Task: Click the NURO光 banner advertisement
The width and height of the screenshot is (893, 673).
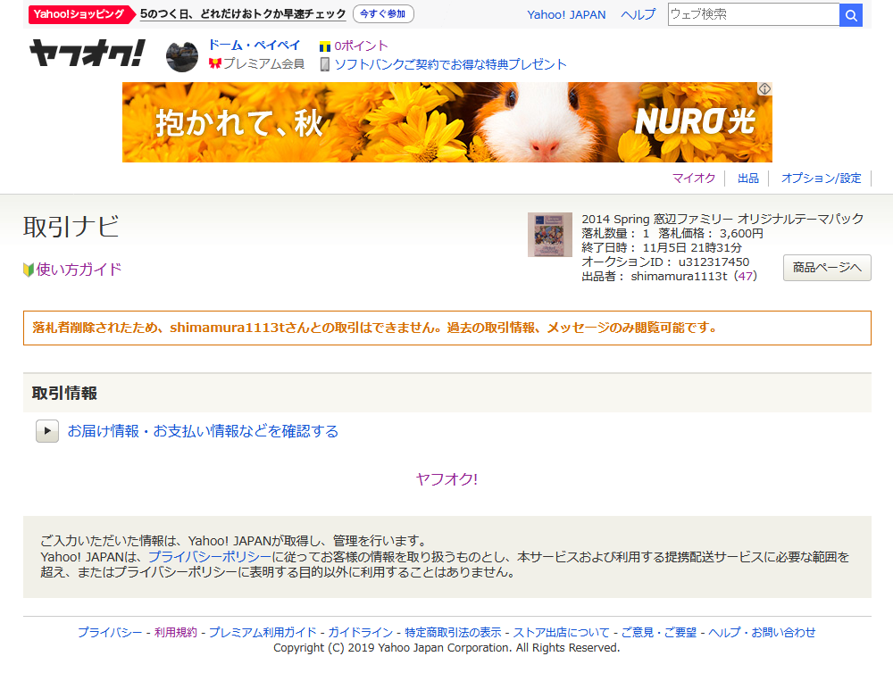Action: point(447,122)
